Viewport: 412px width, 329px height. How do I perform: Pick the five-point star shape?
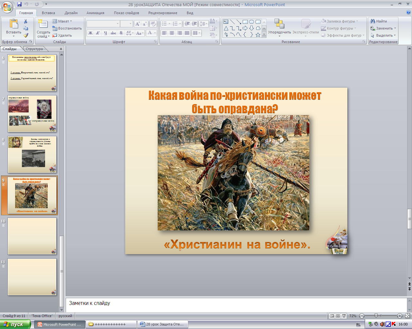pyautogui.click(x=258, y=35)
